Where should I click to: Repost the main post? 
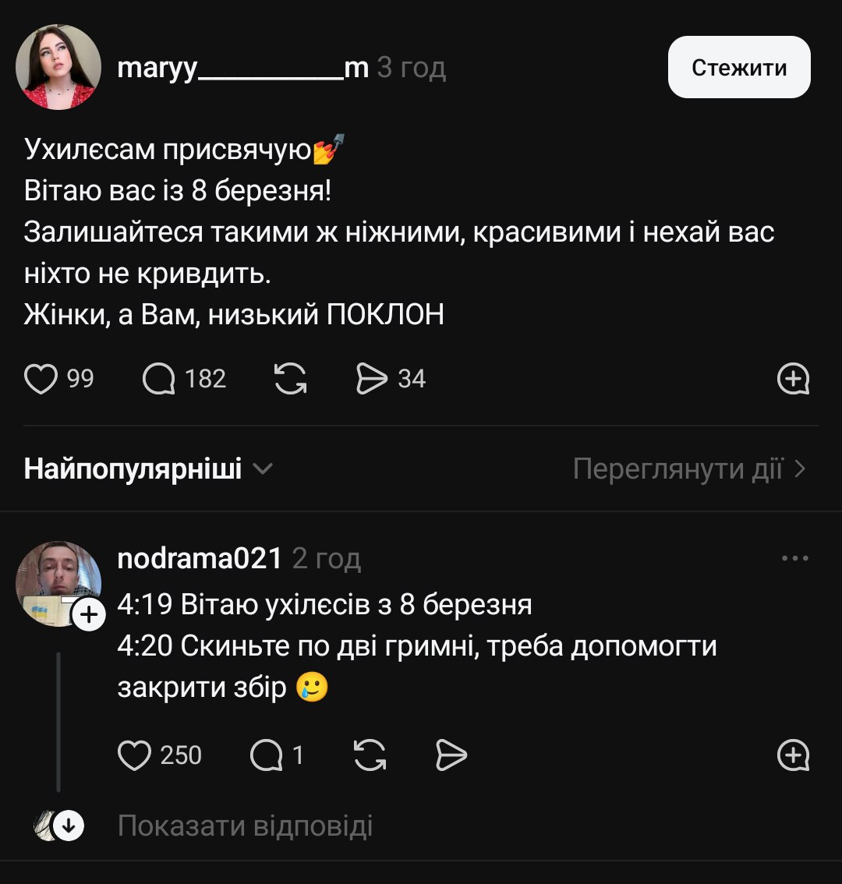pyautogui.click(x=291, y=379)
